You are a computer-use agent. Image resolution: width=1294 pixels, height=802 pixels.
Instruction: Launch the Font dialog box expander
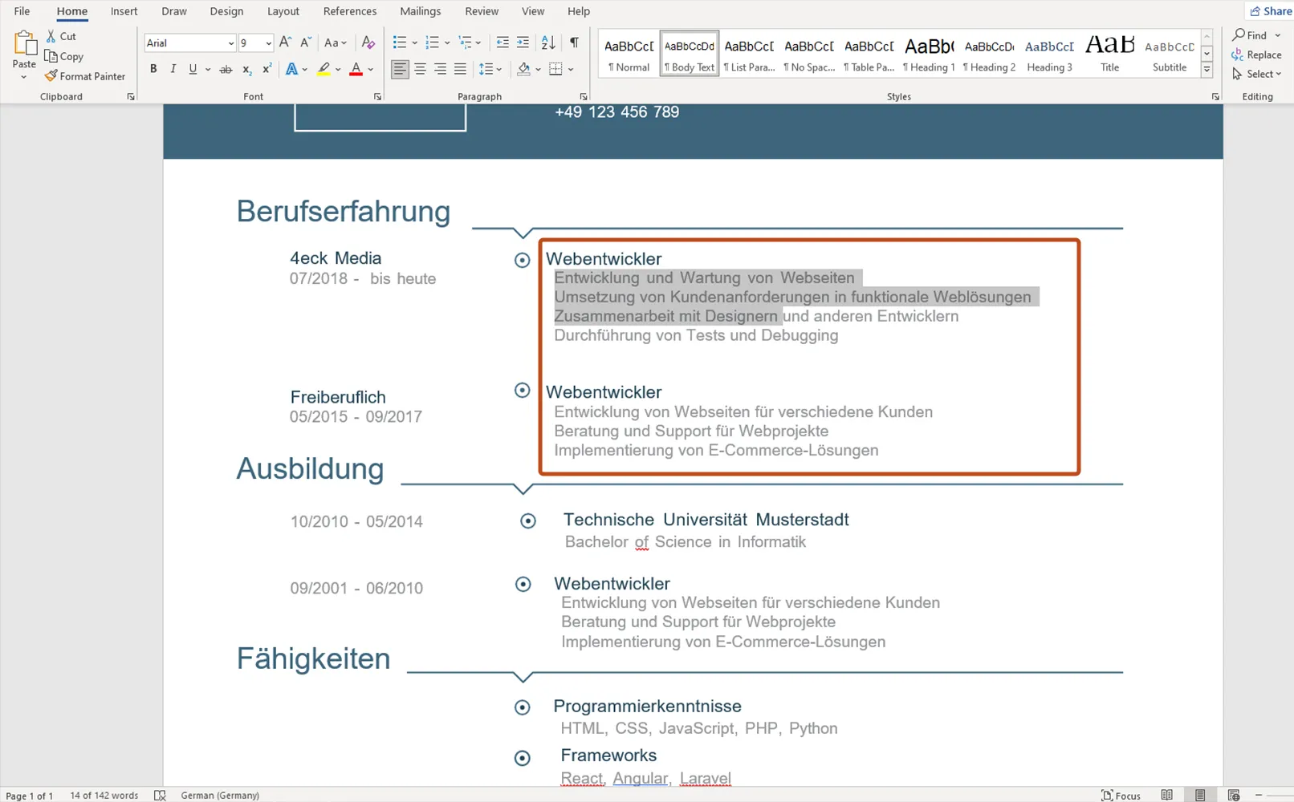click(377, 97)
